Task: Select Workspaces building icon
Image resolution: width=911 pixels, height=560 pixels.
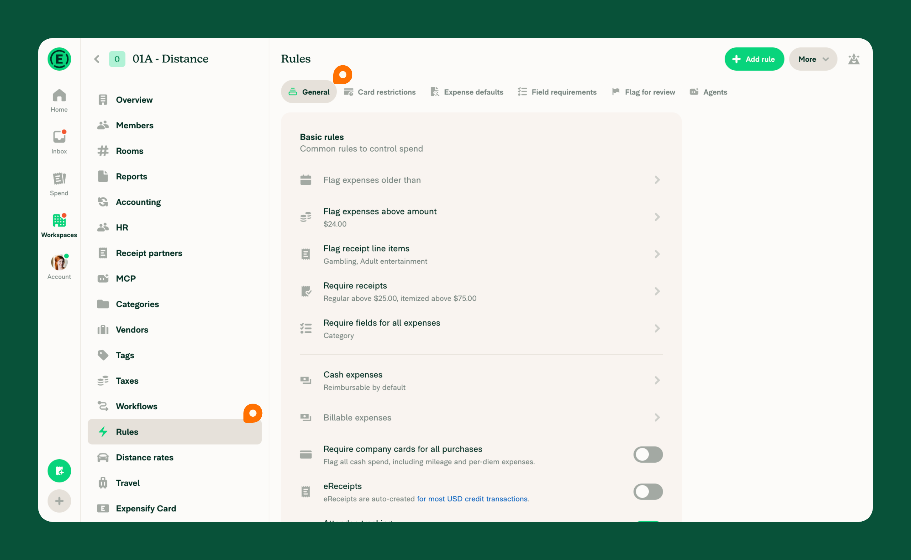Action: tap(59, 220)
